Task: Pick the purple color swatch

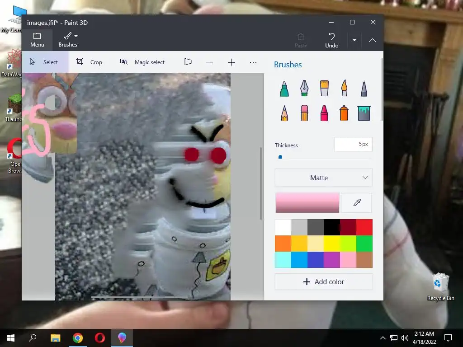Action: point(331,260)
